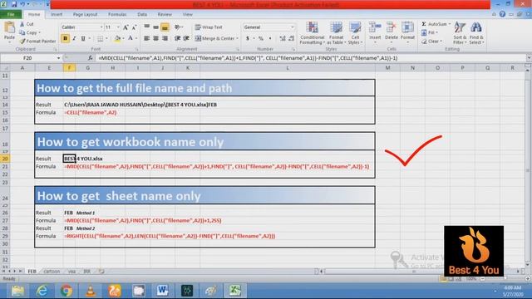Activate the Format Painter brush
Screen dimensions: 532x299
coord(37,41)
